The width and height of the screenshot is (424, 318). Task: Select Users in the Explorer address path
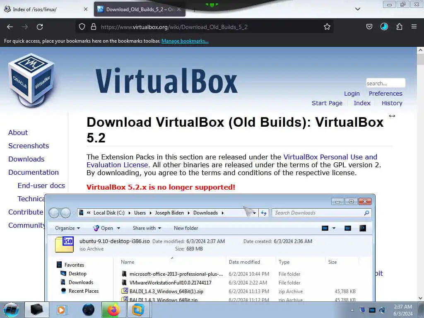140,213
